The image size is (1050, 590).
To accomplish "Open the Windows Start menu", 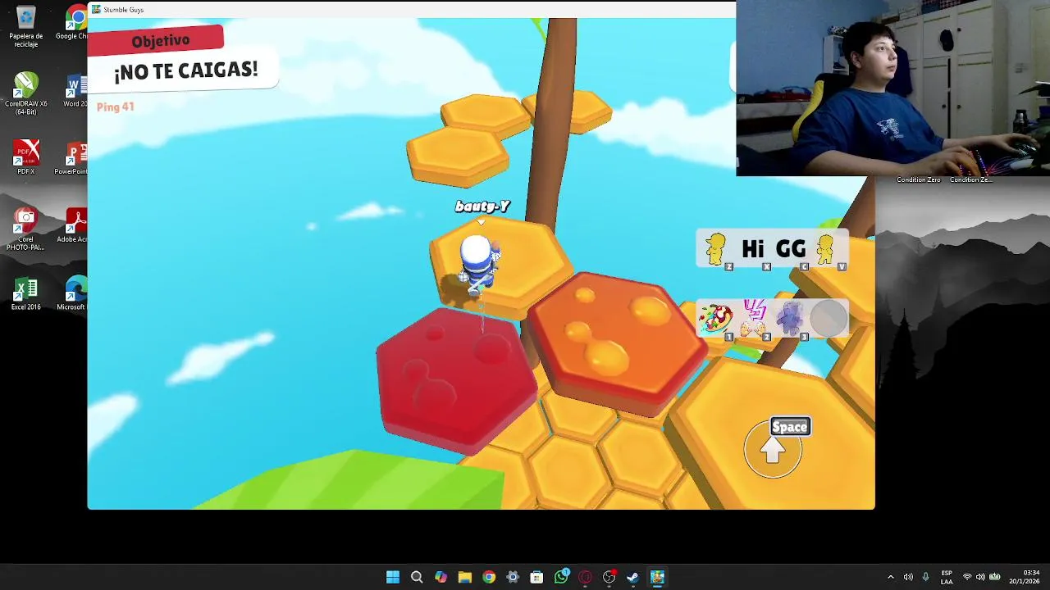I will (x=393, y=577).
